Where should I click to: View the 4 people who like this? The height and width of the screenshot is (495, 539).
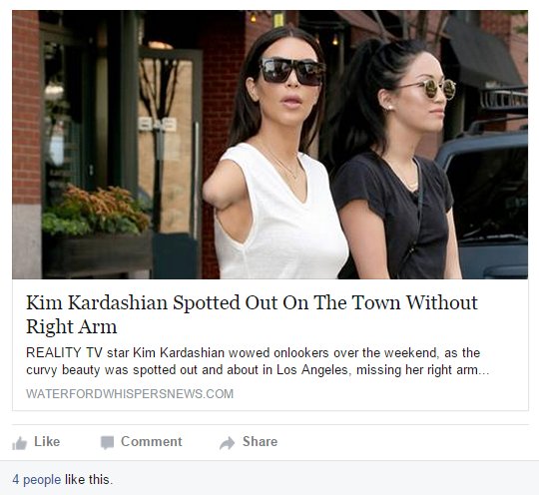tap(37, 479)
